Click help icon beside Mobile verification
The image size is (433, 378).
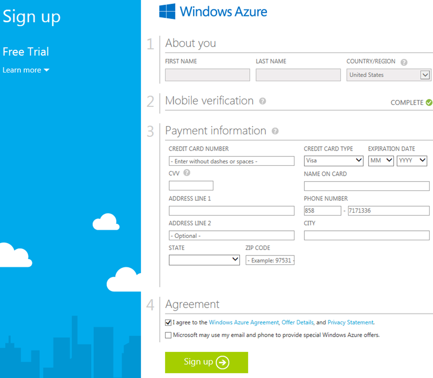click(262, 101)
